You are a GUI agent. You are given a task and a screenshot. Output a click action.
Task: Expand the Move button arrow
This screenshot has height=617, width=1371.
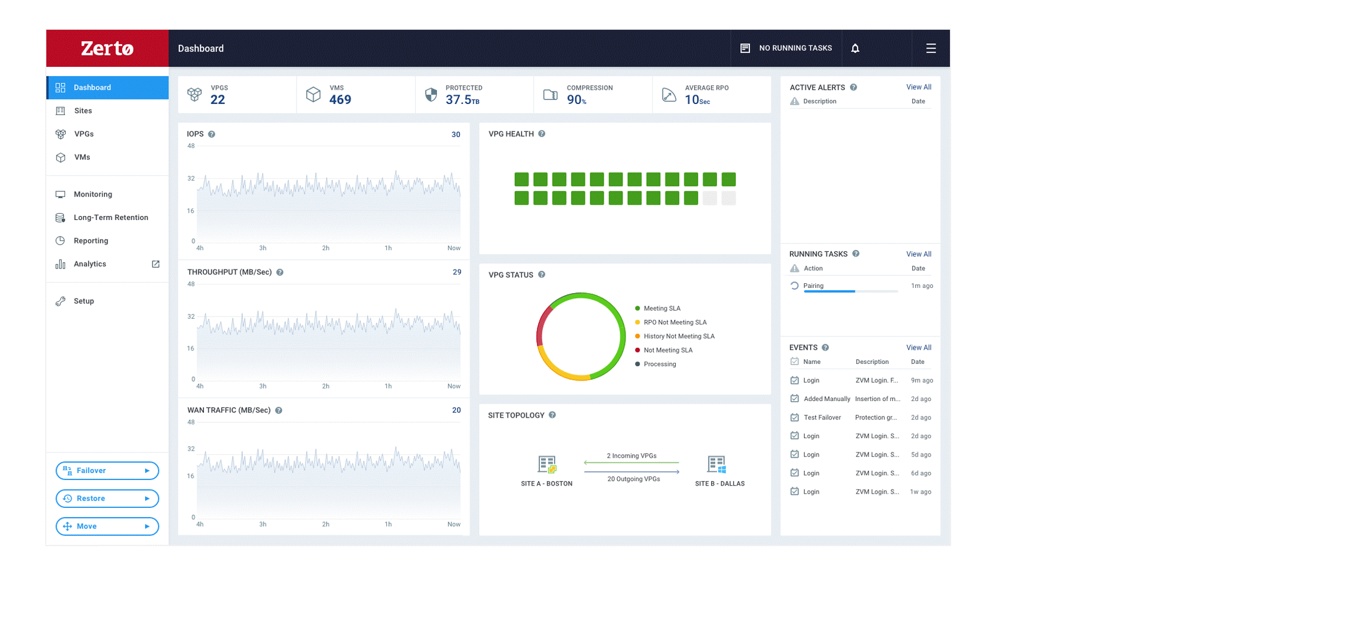coord(147,527)
